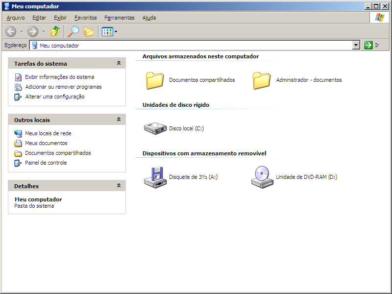392x294 pixels.
Task: Open Forward history dropdown arrow
Action: (x=44, y=32)
